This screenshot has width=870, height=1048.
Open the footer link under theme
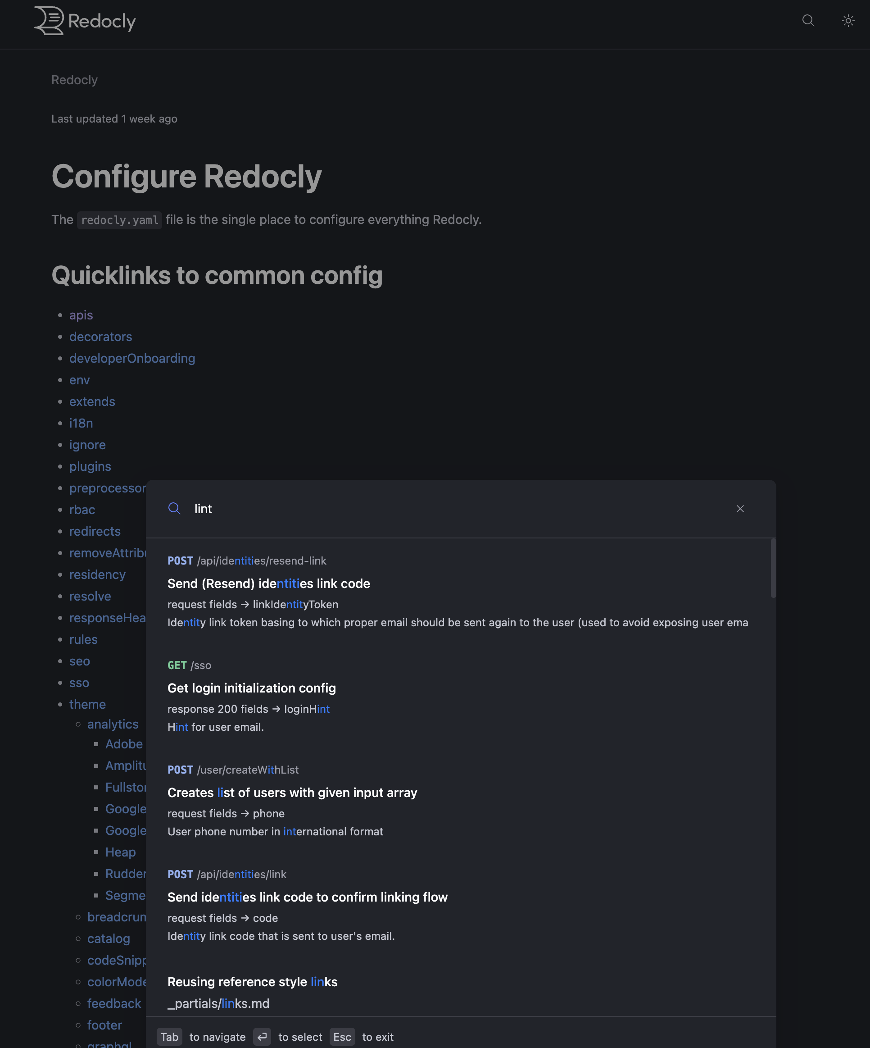pyautogui.click(x=105, y=1025)
